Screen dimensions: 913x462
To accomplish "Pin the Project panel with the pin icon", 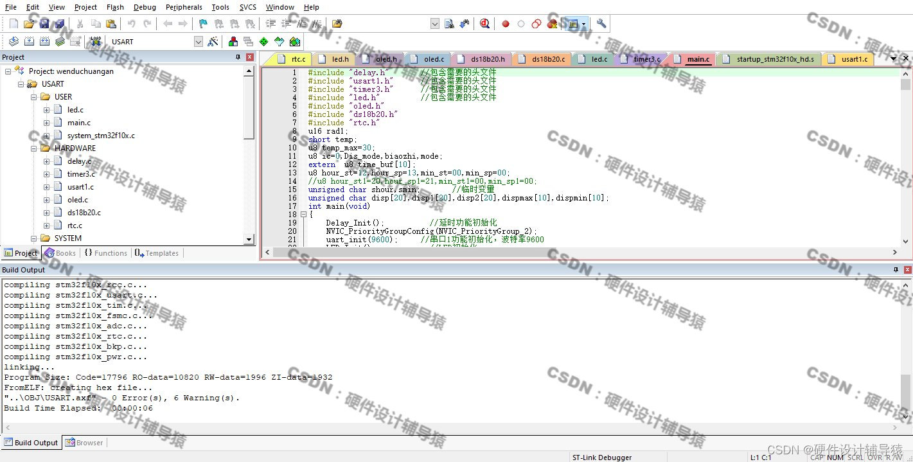I will (x=238, y=57).
